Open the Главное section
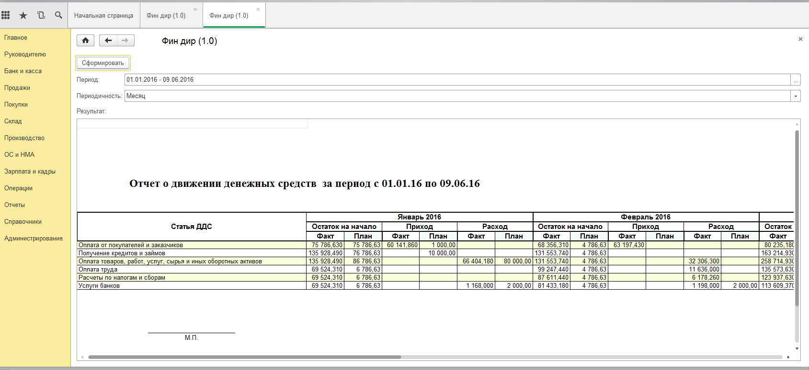The width and height of the screenshot is (809, 370). tap(16, 38)
